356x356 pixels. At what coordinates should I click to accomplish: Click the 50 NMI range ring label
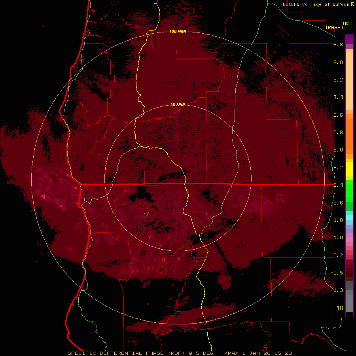(x=178, y=104)
